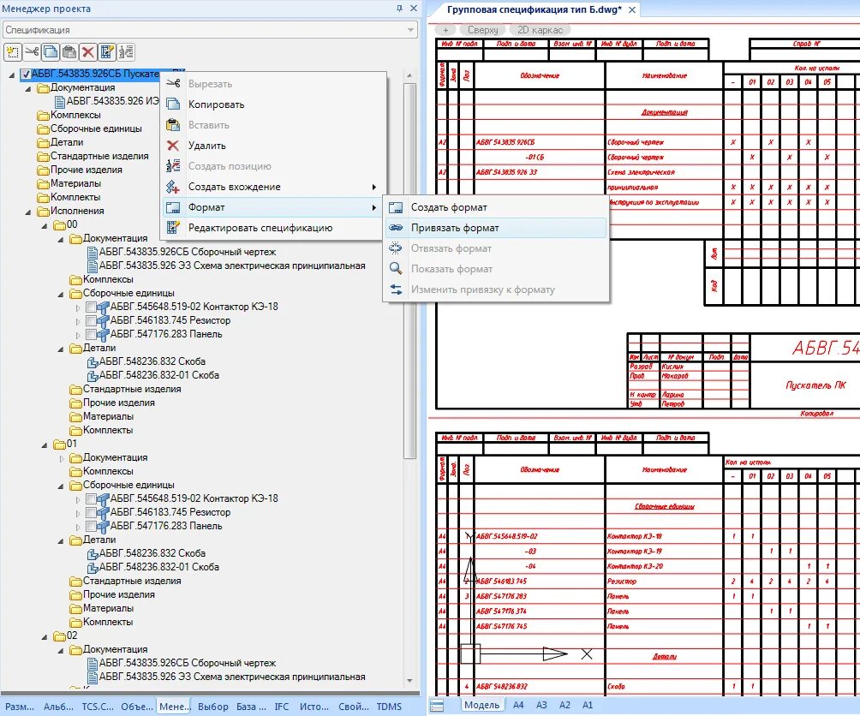Close the Групповая спецификация тип Б.dwg tab

click(632, 10)
